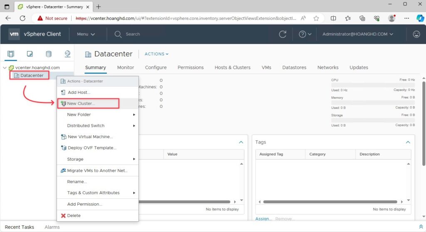426x232 pixels.
Task: Open the Menu dropdown
Action: click(86, 34)
